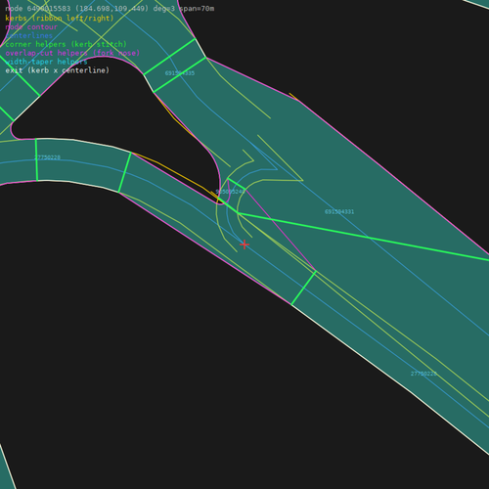
Task: Click the red cross node marker
Action: pos(244,244)
